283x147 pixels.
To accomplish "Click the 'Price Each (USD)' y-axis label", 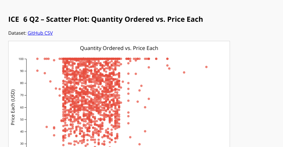I will [13, 107].
